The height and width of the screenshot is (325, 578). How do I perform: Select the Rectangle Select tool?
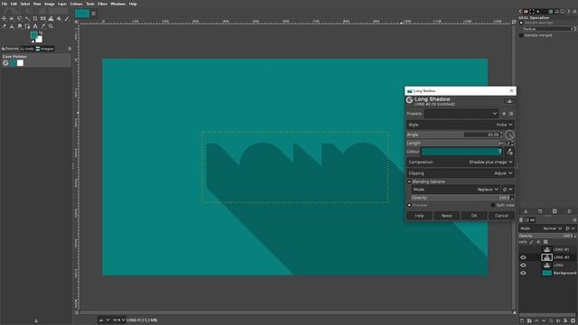pos(12,18)
